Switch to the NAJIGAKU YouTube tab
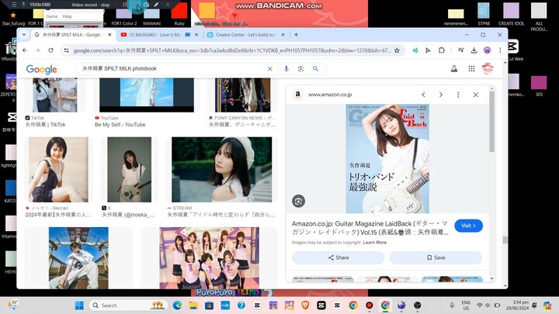Image resolution: width=559 pixels, height=314 pixels. (154, 35)
